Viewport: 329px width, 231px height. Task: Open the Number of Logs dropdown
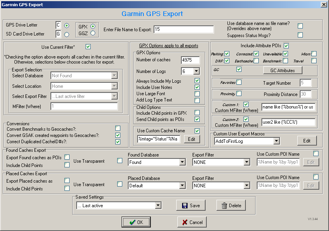tap(196, 71)
